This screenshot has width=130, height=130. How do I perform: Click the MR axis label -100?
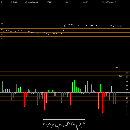click(127, 115)
